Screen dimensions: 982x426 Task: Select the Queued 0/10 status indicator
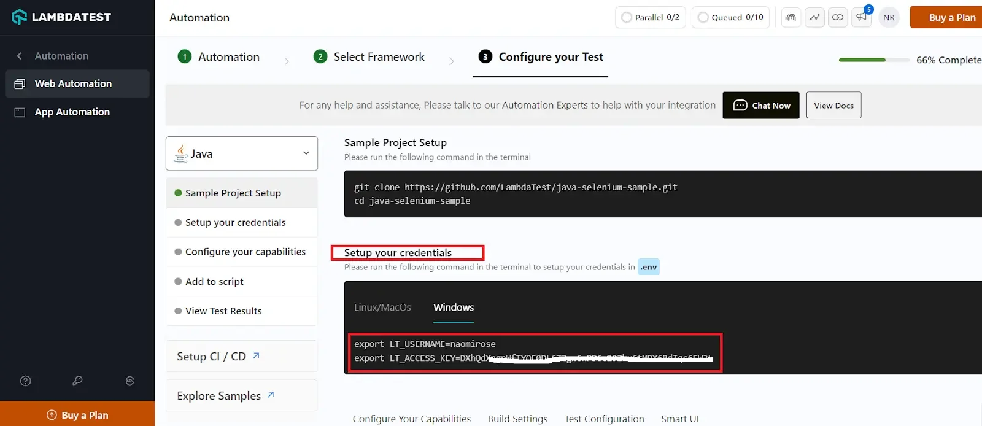(x=730, y=17)
